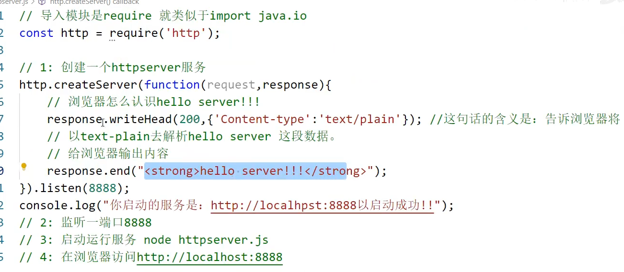Image resolution: width=624 pixels, height=272 pixels.
Task: Click the lightbulb code action icon
Action: click(23, 167)
